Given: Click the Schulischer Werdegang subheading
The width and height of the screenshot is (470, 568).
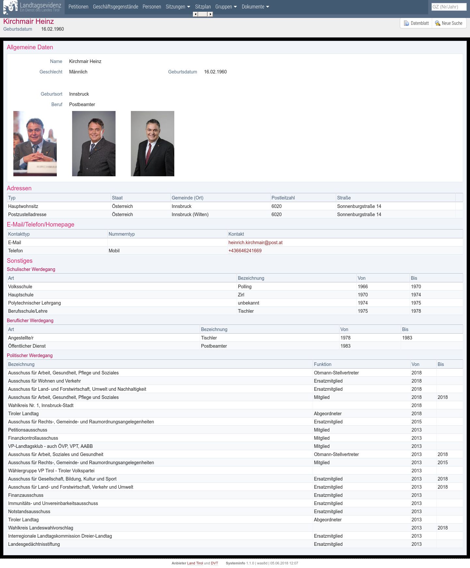Looking at the screenshot, I should [31, 269].
